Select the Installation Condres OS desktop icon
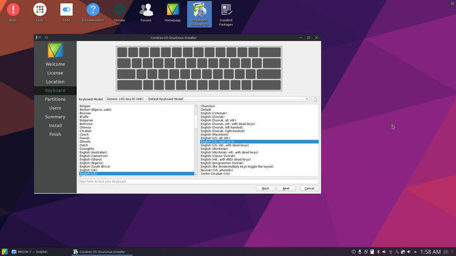Viewport: 456px width, 256px height. [199, 14]
